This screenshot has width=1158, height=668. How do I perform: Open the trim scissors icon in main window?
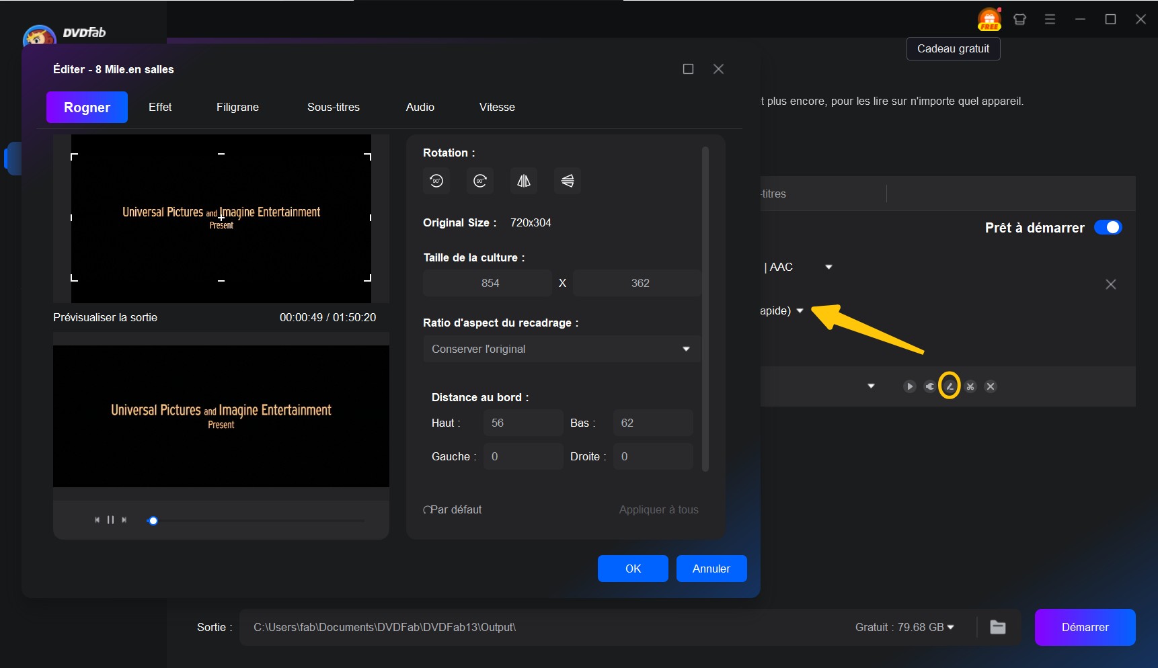click(970, 386)
